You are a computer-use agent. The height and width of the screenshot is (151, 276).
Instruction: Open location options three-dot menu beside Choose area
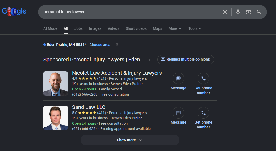click(117, 45)
